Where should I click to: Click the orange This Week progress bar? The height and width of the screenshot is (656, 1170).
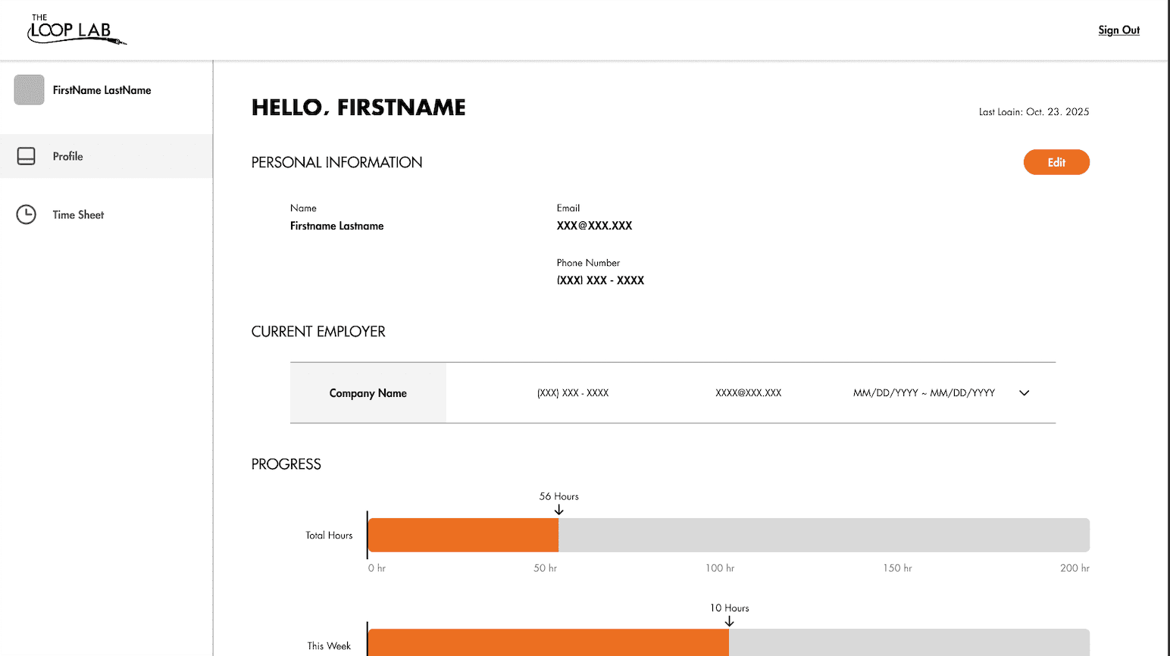click(x=548, y=642)
